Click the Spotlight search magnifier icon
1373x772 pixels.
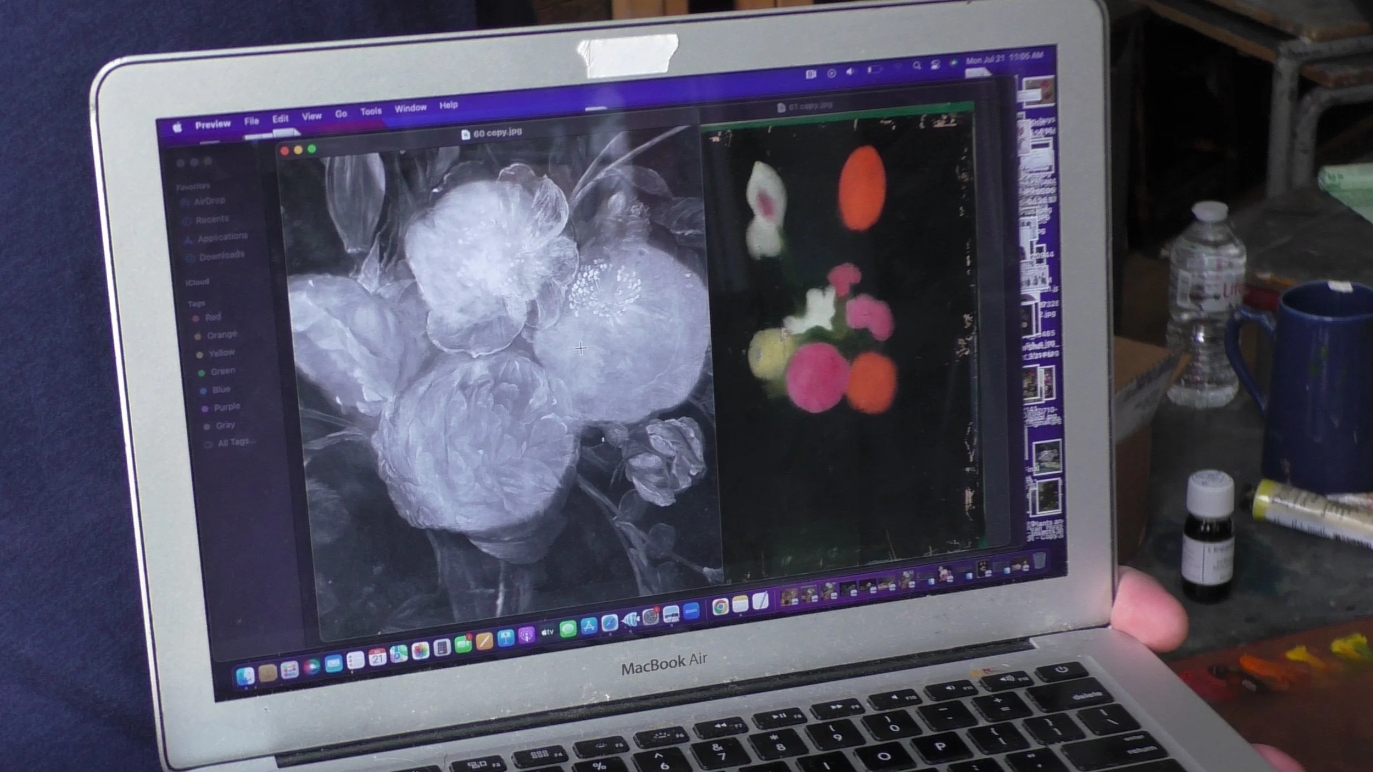(917, 66)
